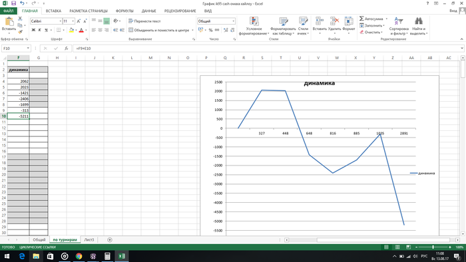This screenshot has width=466, height=262.
Task: Toggle bottom vertical alignment (highlighted)
Action: click(107, 21)
